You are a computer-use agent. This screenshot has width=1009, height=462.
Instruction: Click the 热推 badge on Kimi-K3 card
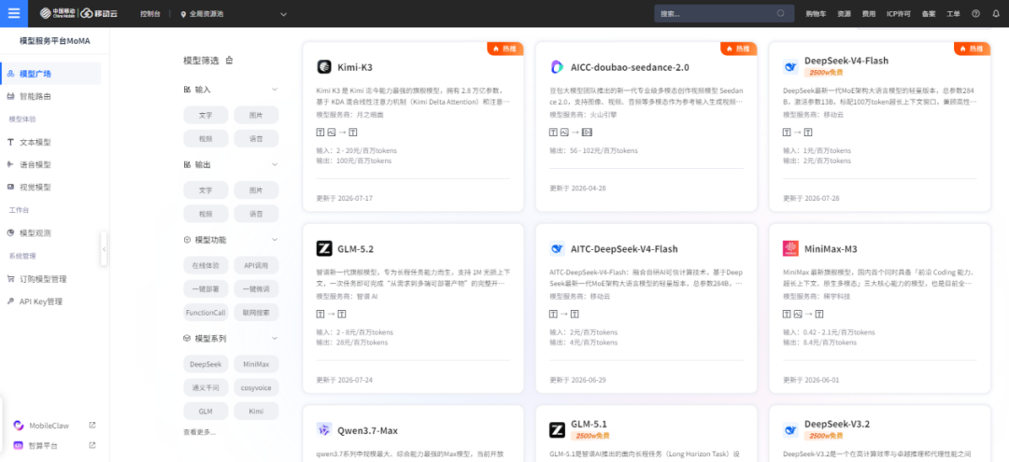[504, 49]
